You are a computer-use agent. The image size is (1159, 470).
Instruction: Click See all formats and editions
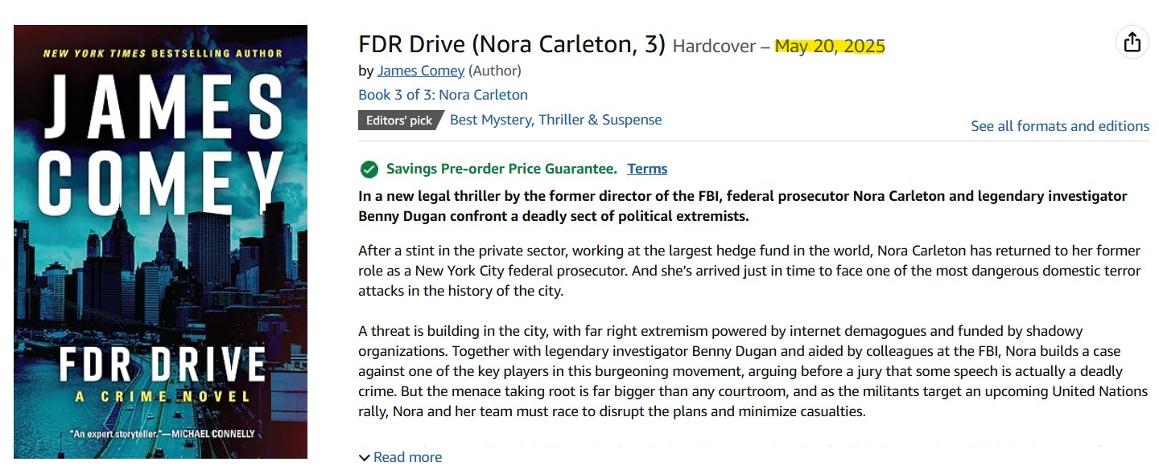1059,125
